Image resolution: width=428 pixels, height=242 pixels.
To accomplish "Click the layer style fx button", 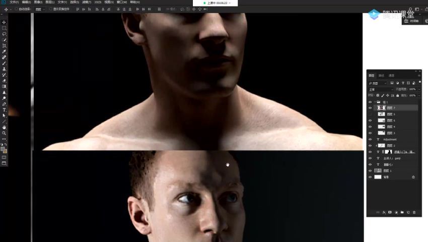I will click(384, 212).
